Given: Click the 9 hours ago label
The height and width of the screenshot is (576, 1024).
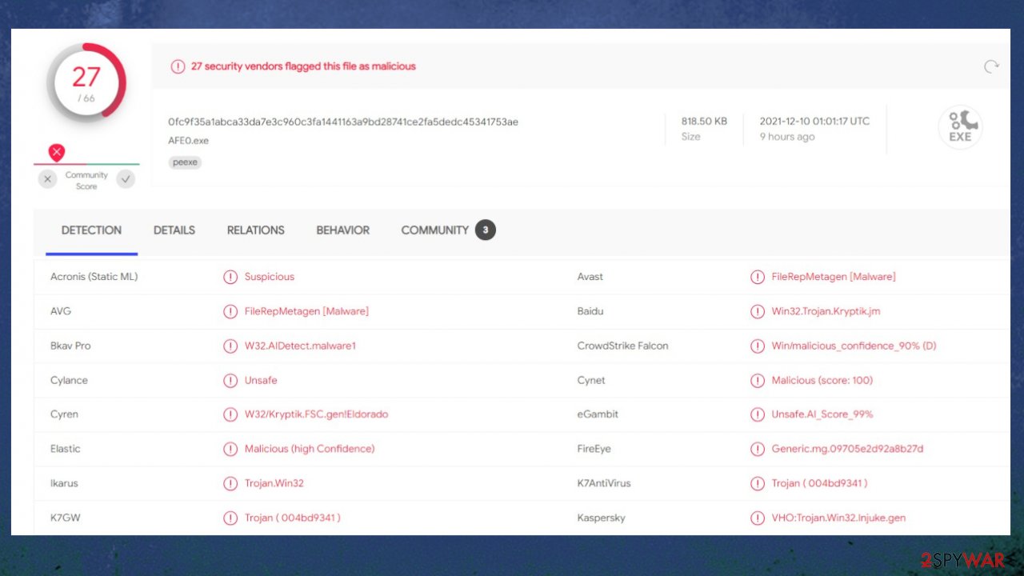Looking at the screenshot, I should [787, 137].
